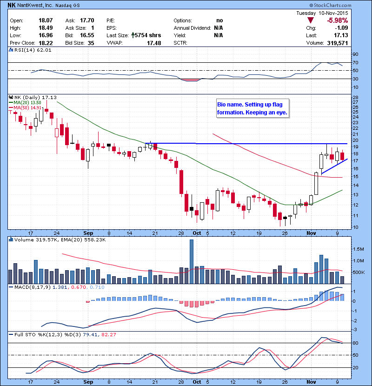Select the NK ticker symbol in header
The width and height of the screenshot is (372, 386).
coord(11,5)
